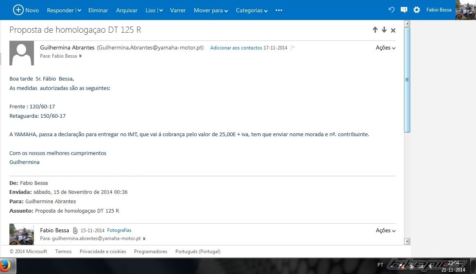This screenshot has width=476, height=274.
Task: Open the Mover para menu
Action: pyautogui.click(x=211, y=10)
